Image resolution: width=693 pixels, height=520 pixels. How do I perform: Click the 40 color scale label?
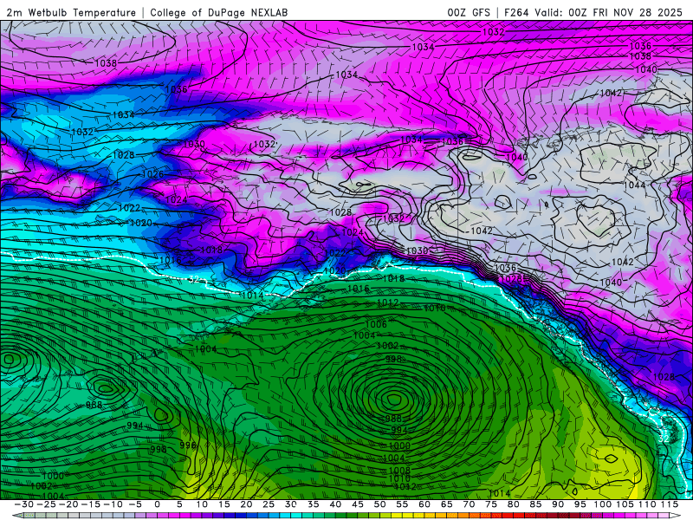coord(335,504)
